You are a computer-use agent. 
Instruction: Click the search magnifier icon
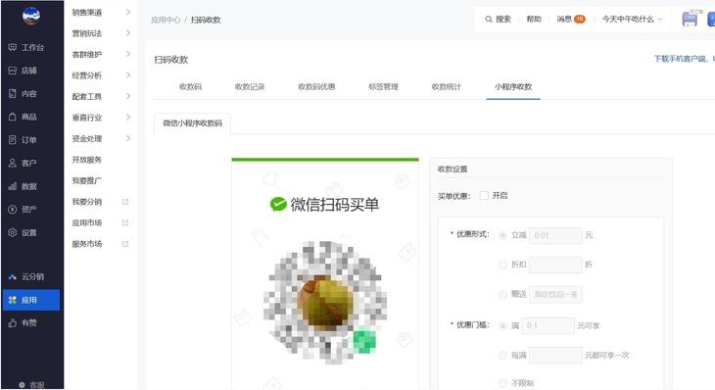pyautogui.click(x=489, y=20)
